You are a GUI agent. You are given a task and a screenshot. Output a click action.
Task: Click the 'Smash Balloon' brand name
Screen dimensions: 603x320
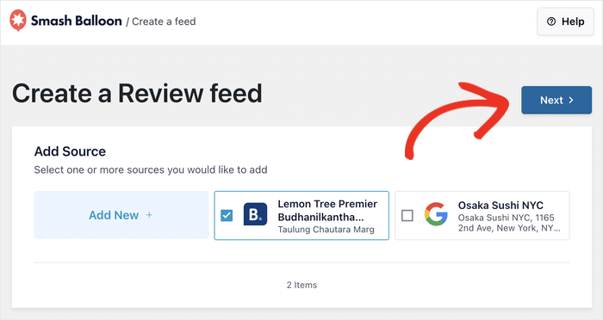click(76, 21)
